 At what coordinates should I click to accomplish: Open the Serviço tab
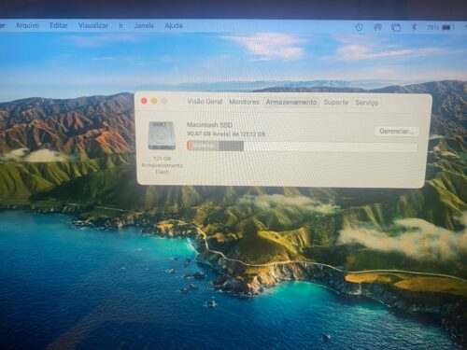[x=367, y=103]
